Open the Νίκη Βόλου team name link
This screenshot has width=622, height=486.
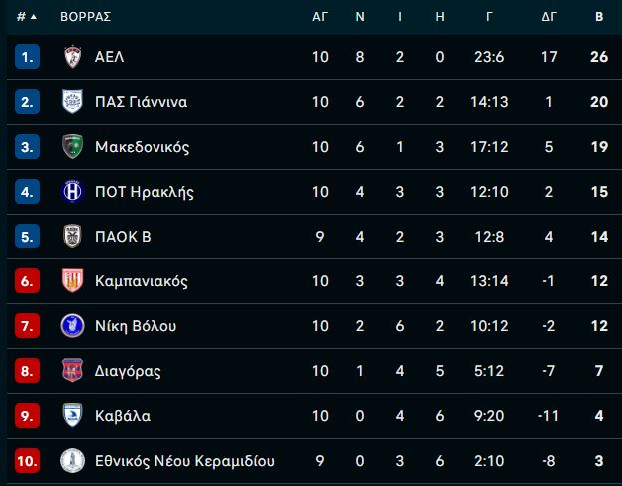[x=136, y=326]
